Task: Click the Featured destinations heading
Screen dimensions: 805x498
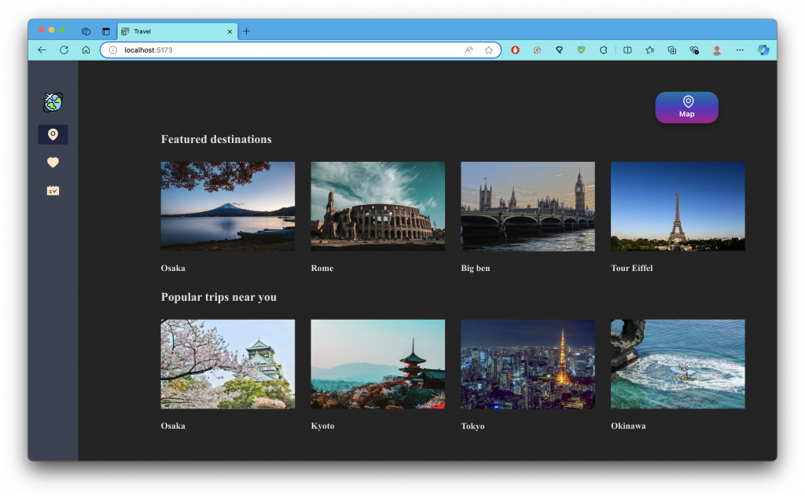Action: 216,139
